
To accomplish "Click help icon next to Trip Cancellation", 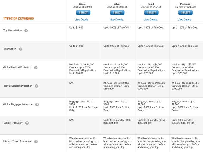I will click(26, 30).
